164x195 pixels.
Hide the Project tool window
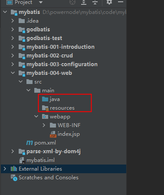pyautogui.click(x=121, y=2)
